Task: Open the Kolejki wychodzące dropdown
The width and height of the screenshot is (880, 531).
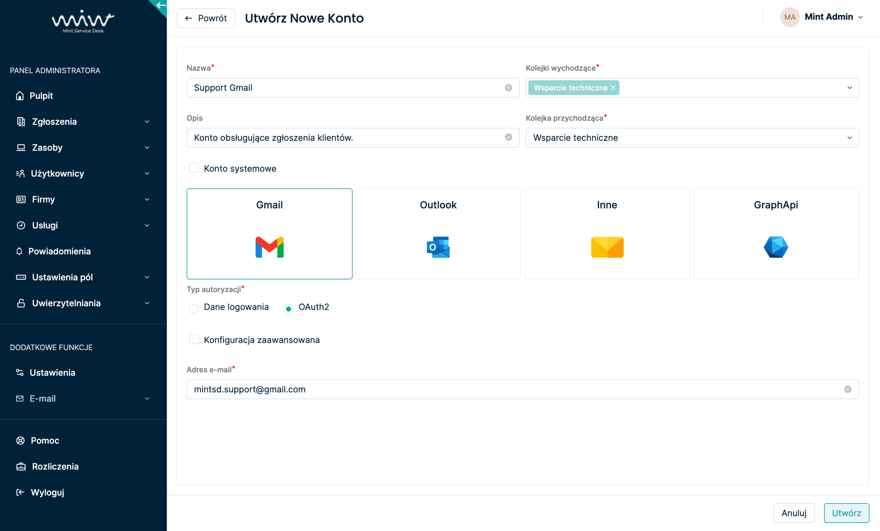Action: tap(849, 88)
